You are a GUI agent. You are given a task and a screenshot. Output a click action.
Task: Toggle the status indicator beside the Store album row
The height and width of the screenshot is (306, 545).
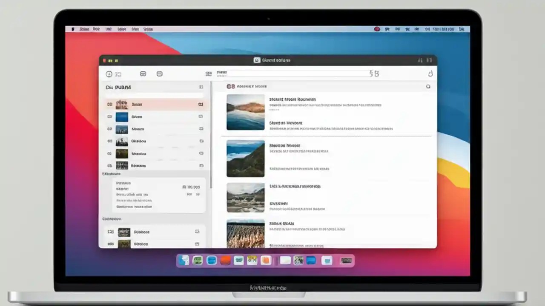tap(201, 116)
